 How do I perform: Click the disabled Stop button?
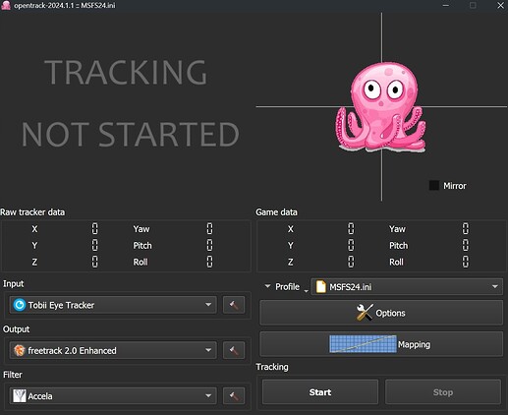[x=443, y=392]
